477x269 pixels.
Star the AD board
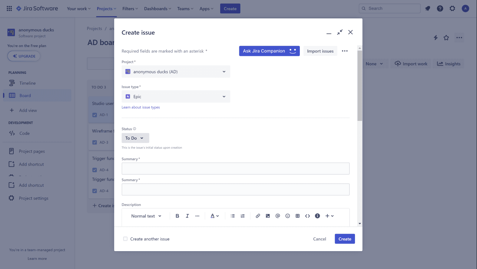(446, 38)
